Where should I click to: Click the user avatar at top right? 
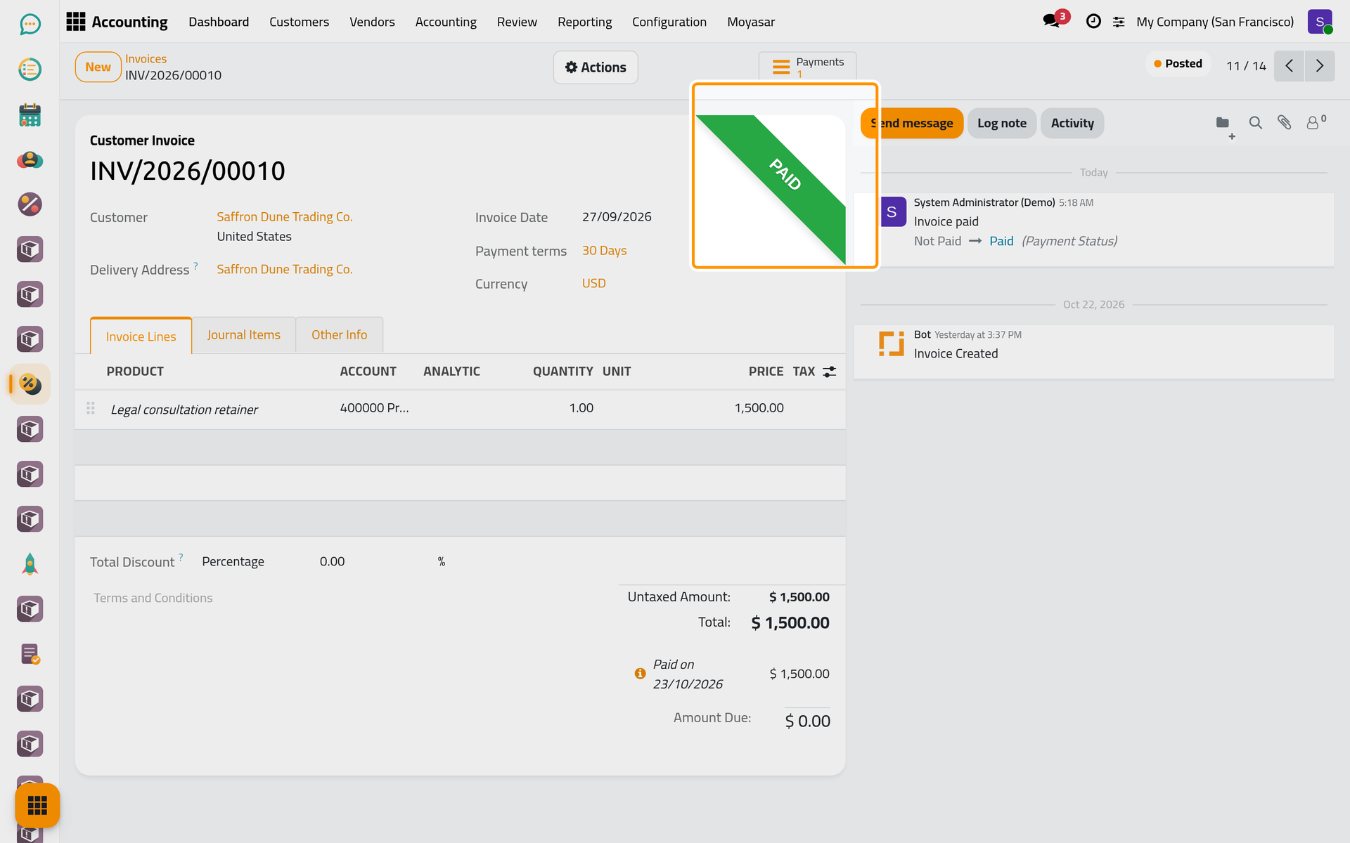[1320, 22]
